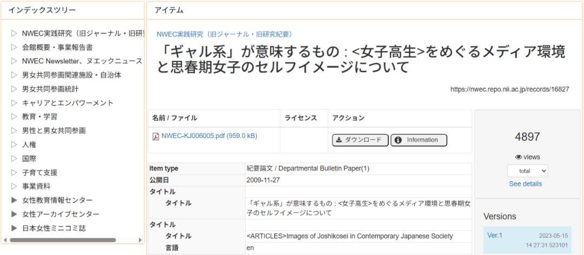The image size is (584, 255).
Task: Click the PDF file icon
Action: click(156, 136)
